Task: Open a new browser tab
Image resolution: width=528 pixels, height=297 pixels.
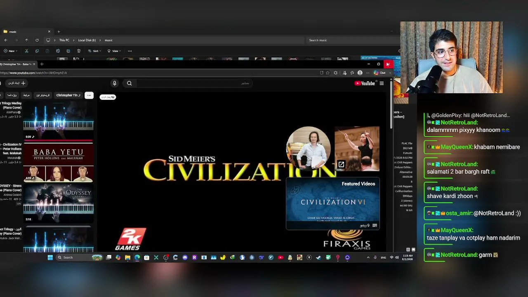Action: 42,64
